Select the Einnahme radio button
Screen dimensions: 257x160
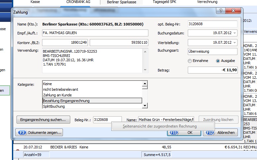(x=190, y=61)
